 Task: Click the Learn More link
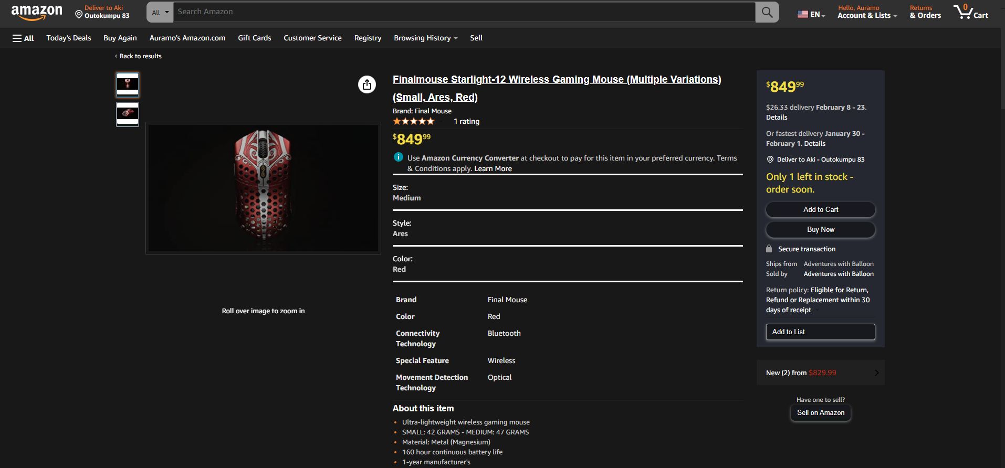click(493, 168)
